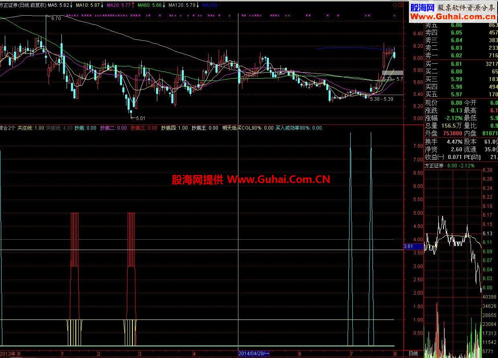The height and width of the screenshot is (358, 498).
Task: Click the 涨跌 -0.13 quote value
Action: (455, 110)
